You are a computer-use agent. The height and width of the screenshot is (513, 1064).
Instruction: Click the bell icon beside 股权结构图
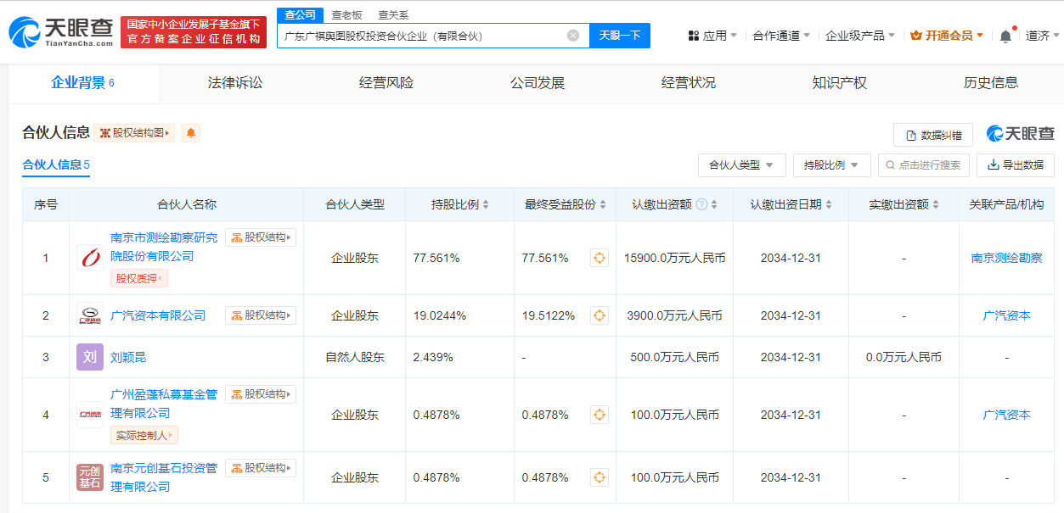(190, 133)
